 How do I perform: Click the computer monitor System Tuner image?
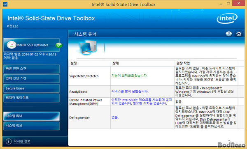coord(88,47)
